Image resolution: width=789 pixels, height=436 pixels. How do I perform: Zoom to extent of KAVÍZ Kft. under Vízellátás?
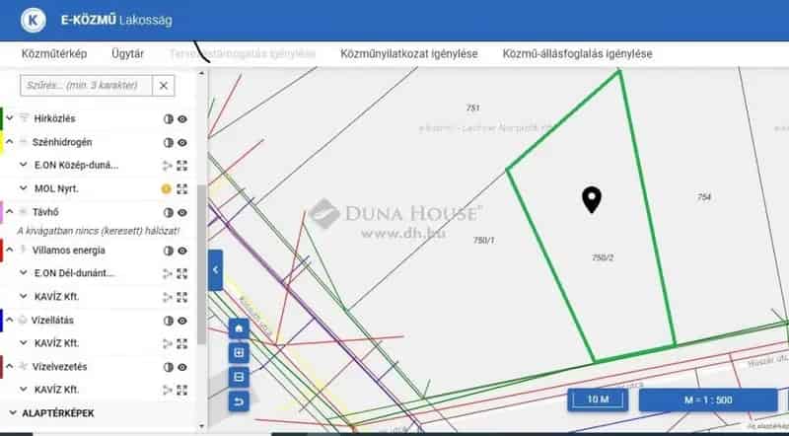point(182,344)
